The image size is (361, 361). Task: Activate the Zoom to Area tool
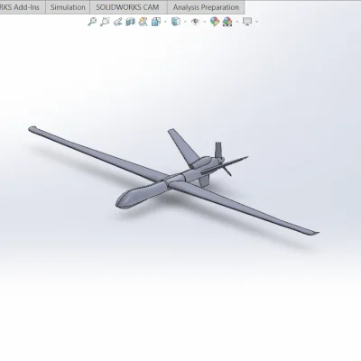105,22
